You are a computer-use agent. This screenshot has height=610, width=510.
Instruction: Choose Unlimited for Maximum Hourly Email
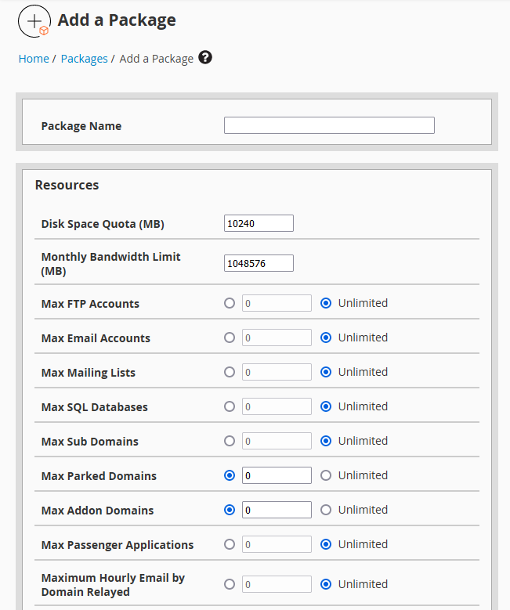coord(326,584)
